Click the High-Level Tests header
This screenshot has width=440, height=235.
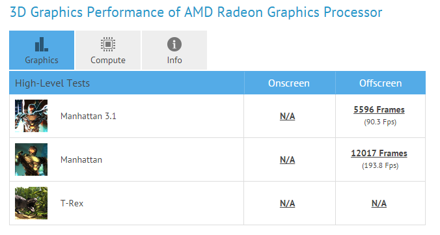[53, 83]
